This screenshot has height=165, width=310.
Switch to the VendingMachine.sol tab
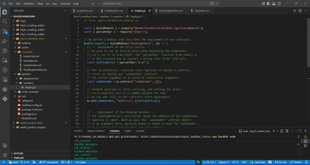(170, 10)
